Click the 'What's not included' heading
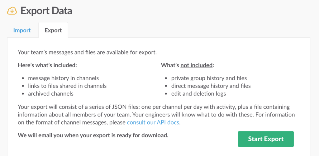Screen dimensions: 319x156 pos(188,65)
